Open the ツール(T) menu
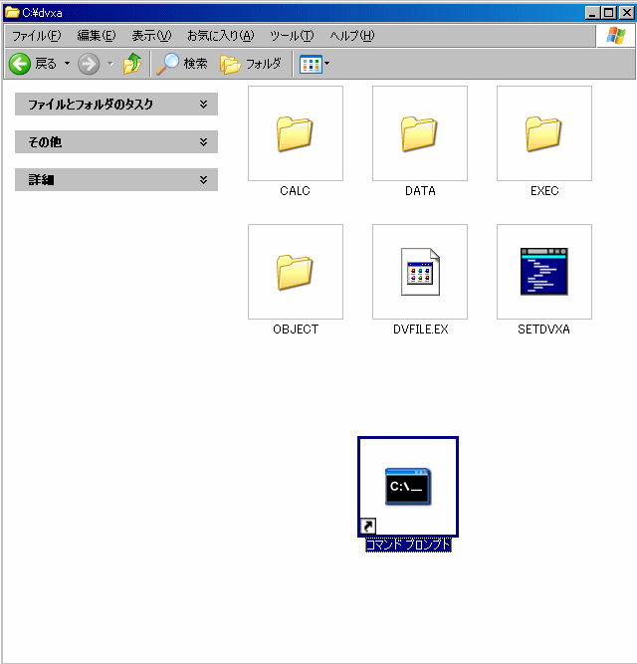The height and width of the screenshot is (664, 637). tap(292, 36)
